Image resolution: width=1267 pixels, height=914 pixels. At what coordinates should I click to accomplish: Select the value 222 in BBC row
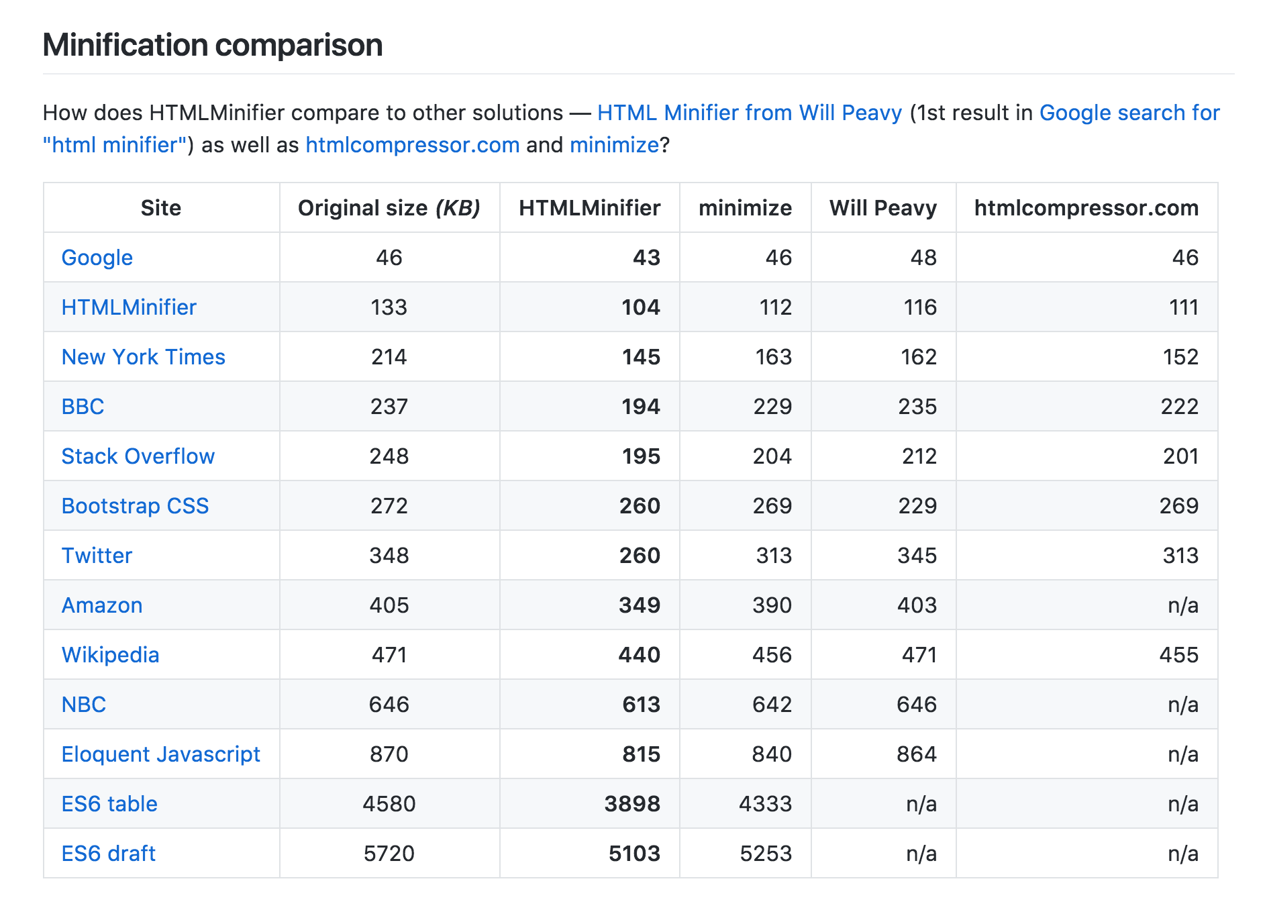click(x=1180, y=407)
